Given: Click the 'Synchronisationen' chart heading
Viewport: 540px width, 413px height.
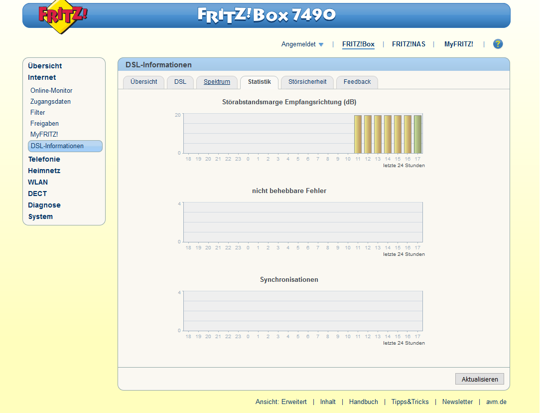Looking at the screenshot, I should point(289,280).
